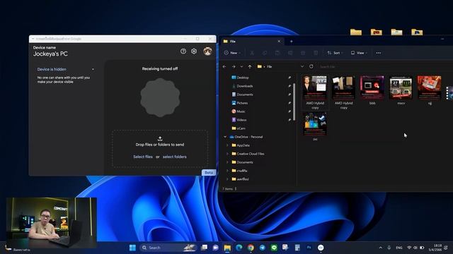This screenshot has height=254, width=453.
Task: Add a new File Explorer tab
Action: tap(291, 41)
